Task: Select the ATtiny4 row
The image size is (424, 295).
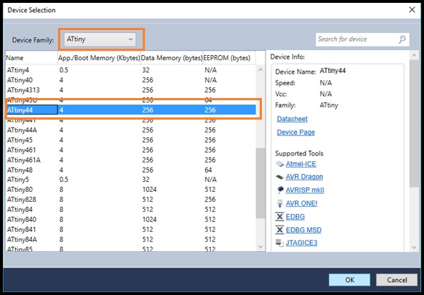Action: [131, 70]
